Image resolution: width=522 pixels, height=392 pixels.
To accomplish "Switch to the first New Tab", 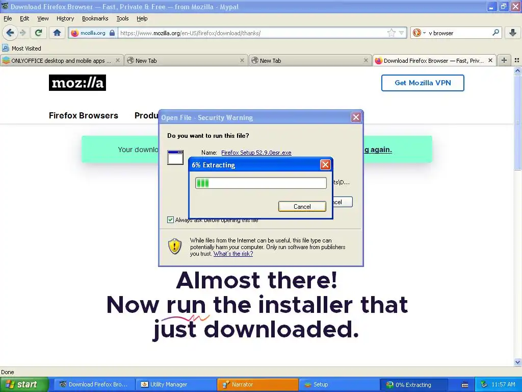I will click(x=187, y=61).
